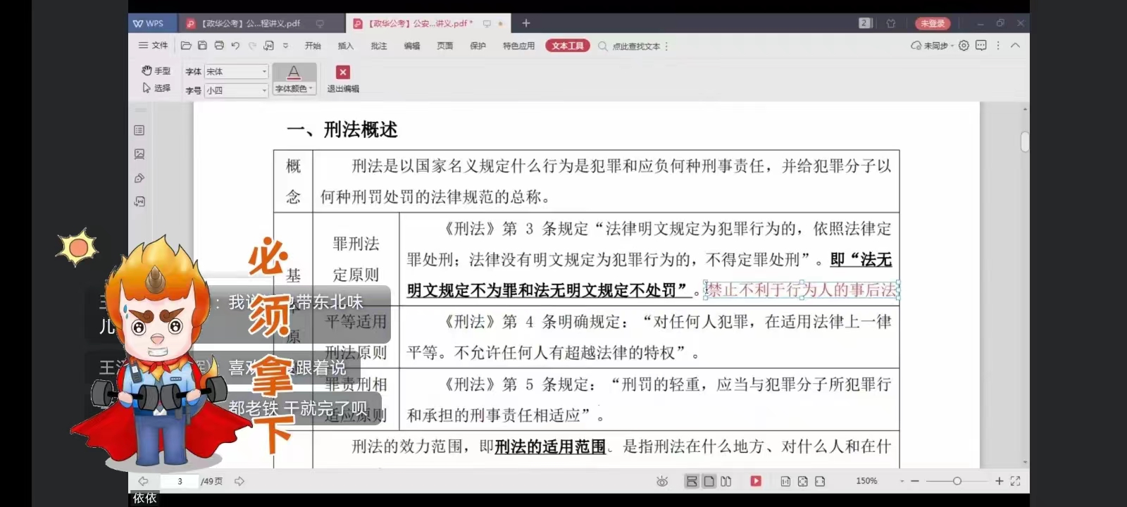Open the 插入 menu tab
Image resolution: width=1127 pixels, height=507 pixels.
345,46
